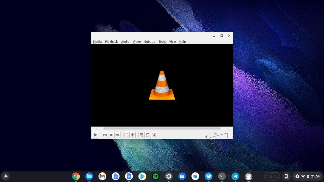Toggle the VLC playlist view
The height and width of the screenshot is (182, 324).
[x=141, y=135]
